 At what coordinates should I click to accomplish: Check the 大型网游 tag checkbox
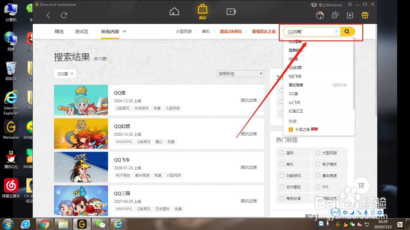pyautogui.click(x=318, y=153)
